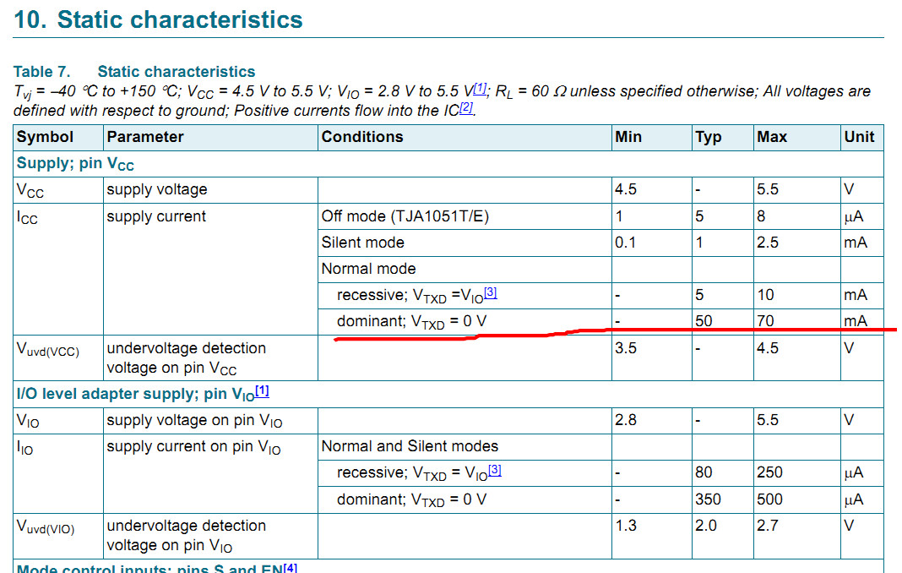
Task: Open footnote [1] link in table caption after 5.5 V
Action: click(481, 89)
